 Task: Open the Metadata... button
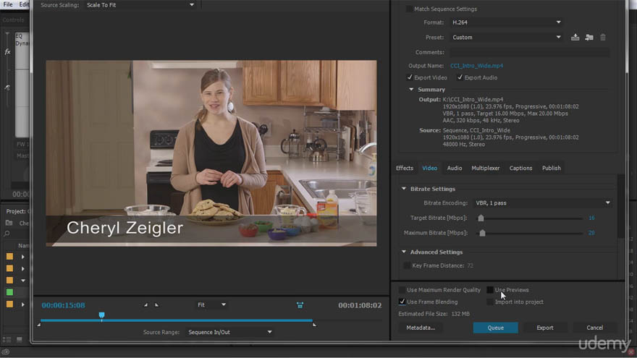pos(421,328)
